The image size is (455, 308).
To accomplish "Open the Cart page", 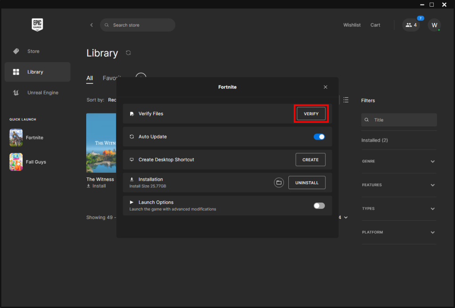I will coord(375,25).
